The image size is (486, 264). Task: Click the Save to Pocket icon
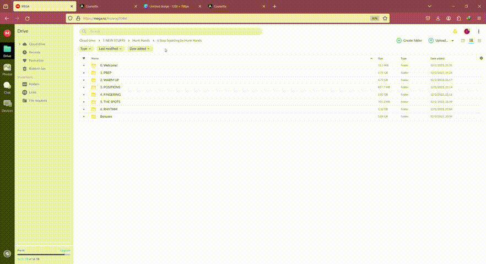coord(428,18)
